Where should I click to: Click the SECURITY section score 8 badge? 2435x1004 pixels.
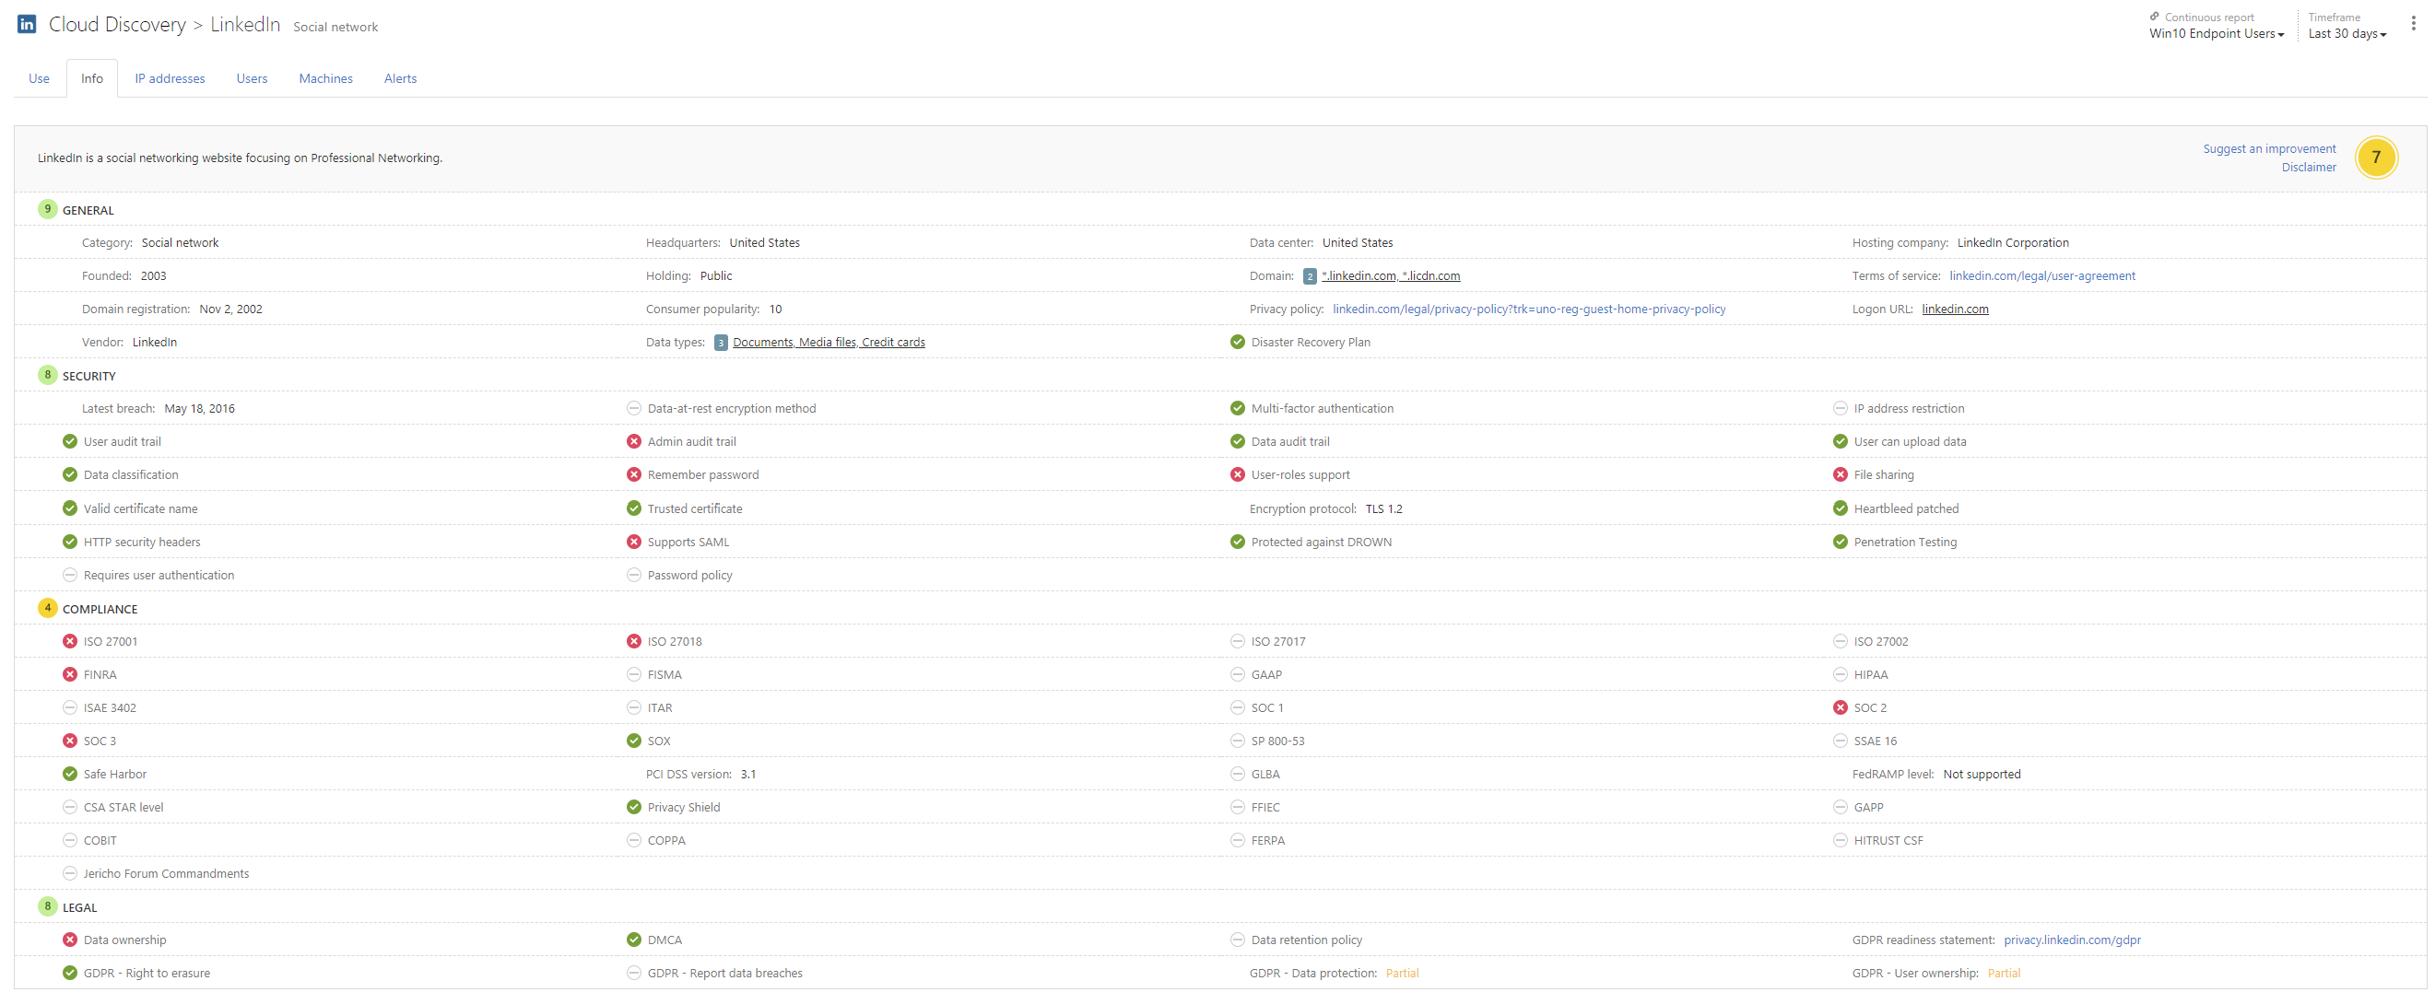coord(47,375)
